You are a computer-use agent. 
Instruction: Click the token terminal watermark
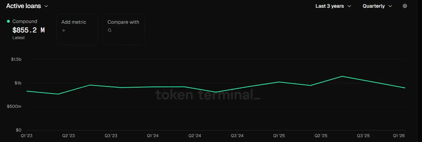[208, 95]
